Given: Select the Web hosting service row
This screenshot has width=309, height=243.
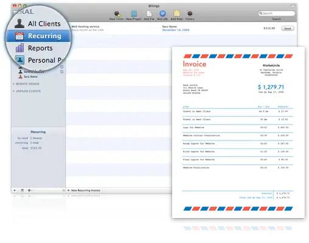Looking at the screenshot, I should pyautogui.click(x=181, y=29).
